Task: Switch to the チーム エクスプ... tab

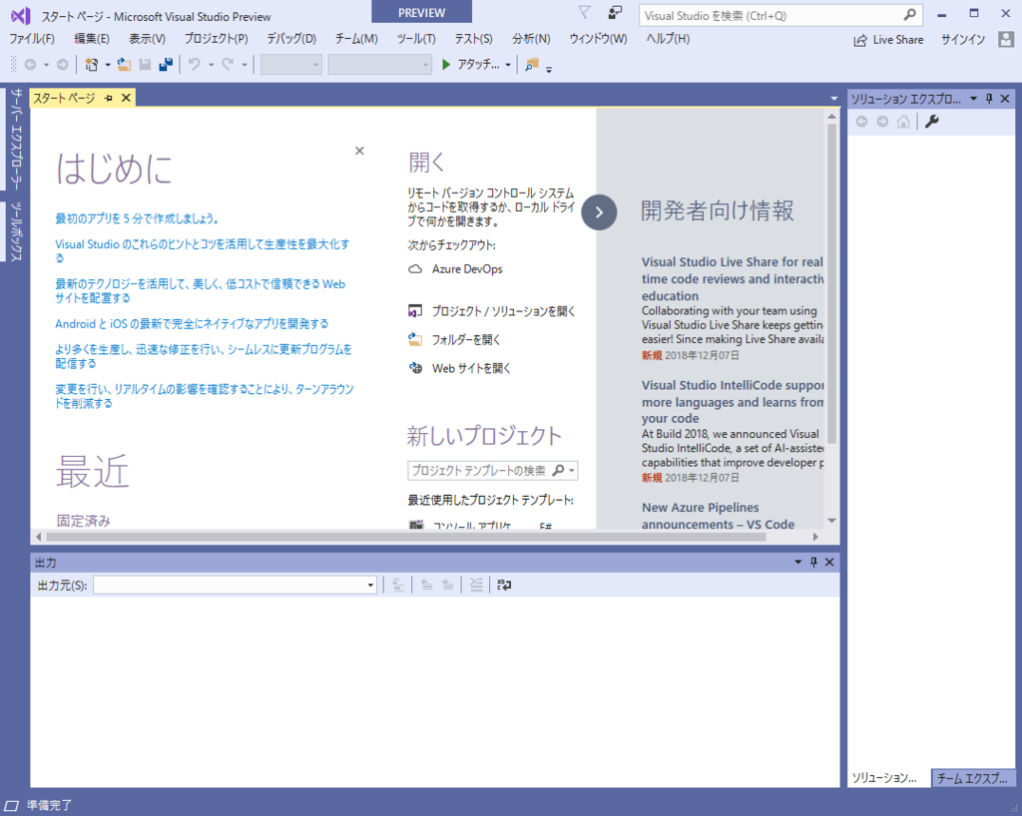Action: [972, 777]
